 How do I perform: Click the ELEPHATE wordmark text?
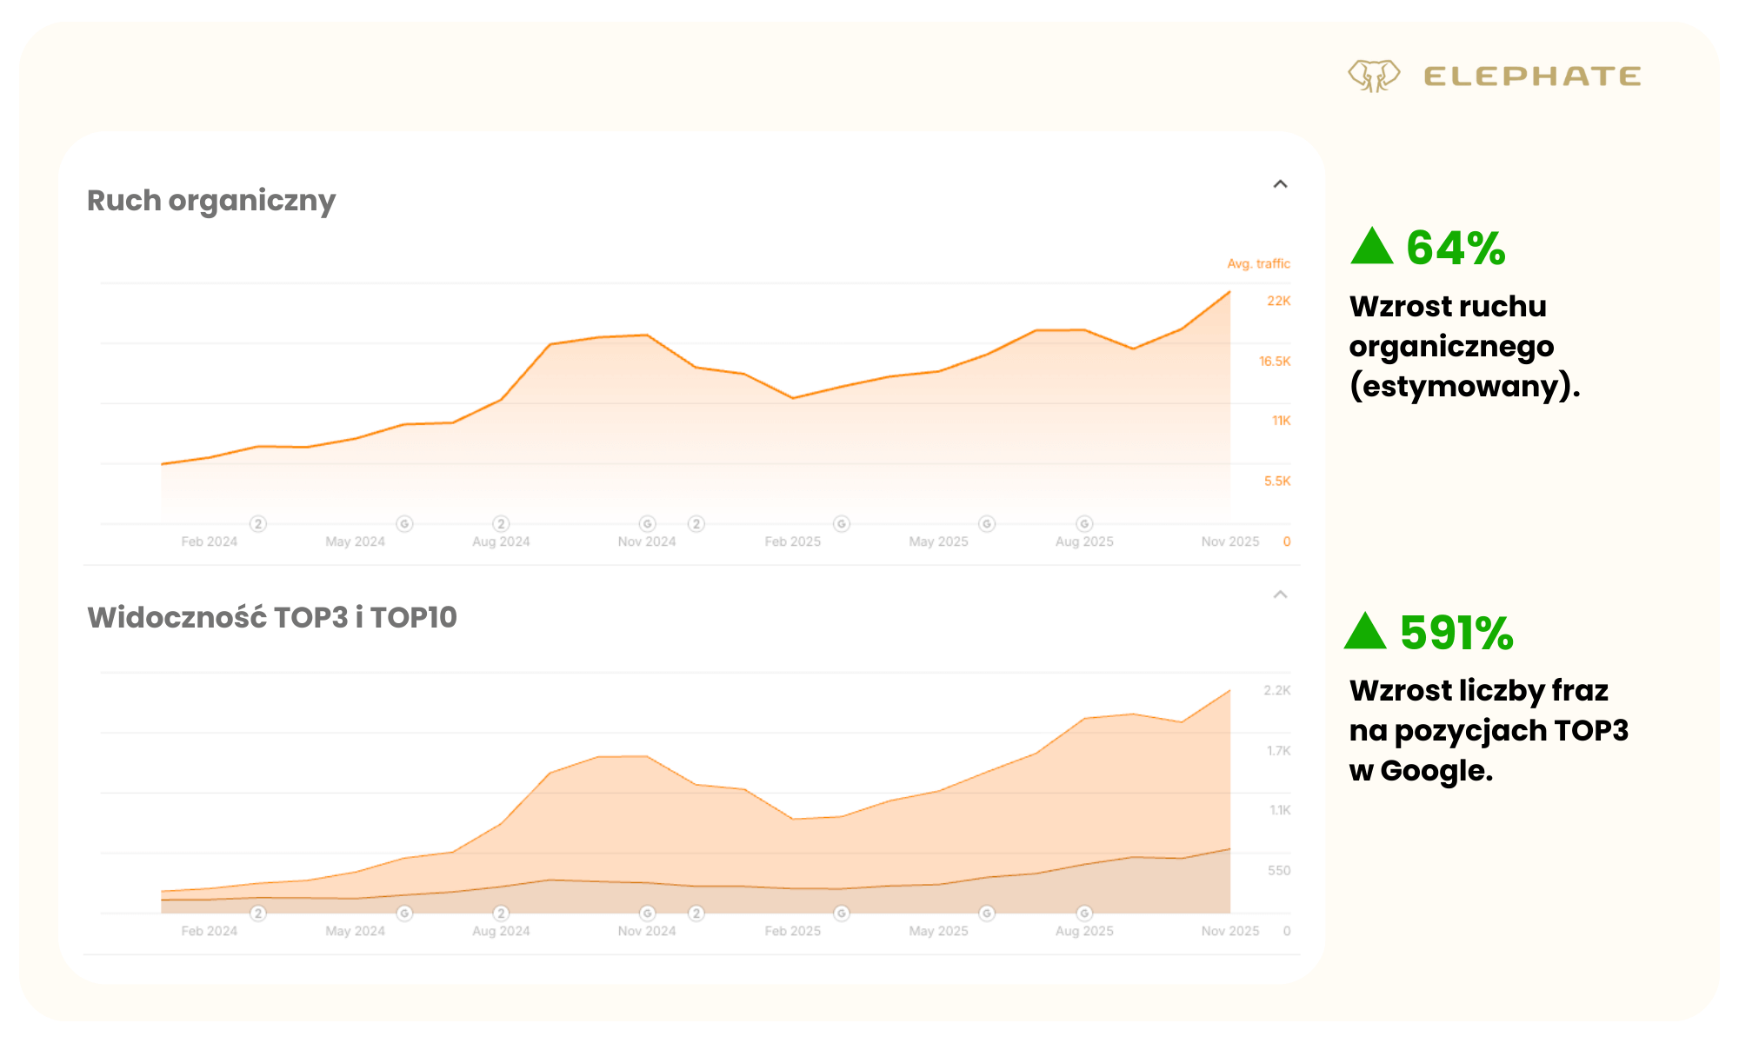point(1532,76)
